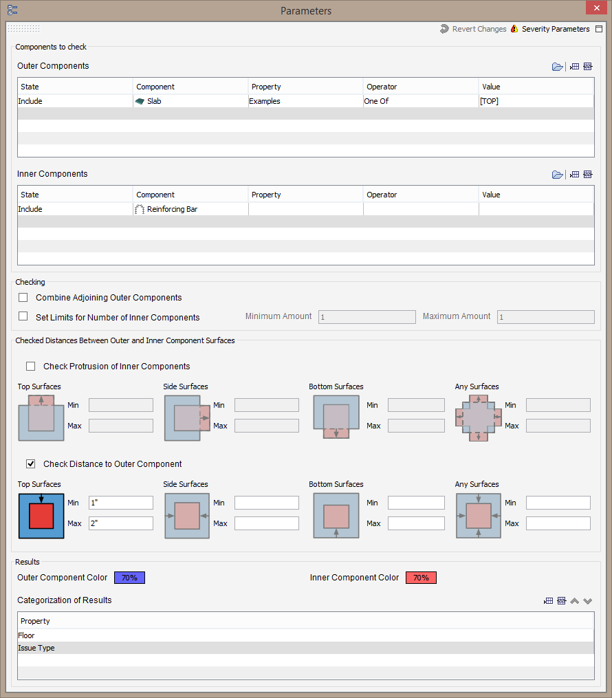
Task: Maximize the parameters panel icon
Action: point(599,29)
